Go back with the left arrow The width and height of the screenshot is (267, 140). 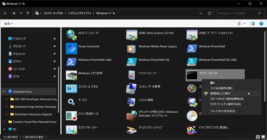point(5,13)
